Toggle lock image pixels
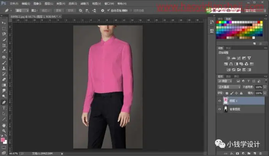The image size is (269, 156). pyautogui.click(x=232, y=93)
